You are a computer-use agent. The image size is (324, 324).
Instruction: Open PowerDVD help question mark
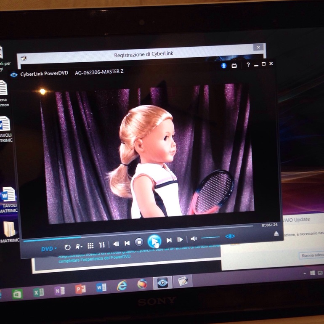pos(248,65)
